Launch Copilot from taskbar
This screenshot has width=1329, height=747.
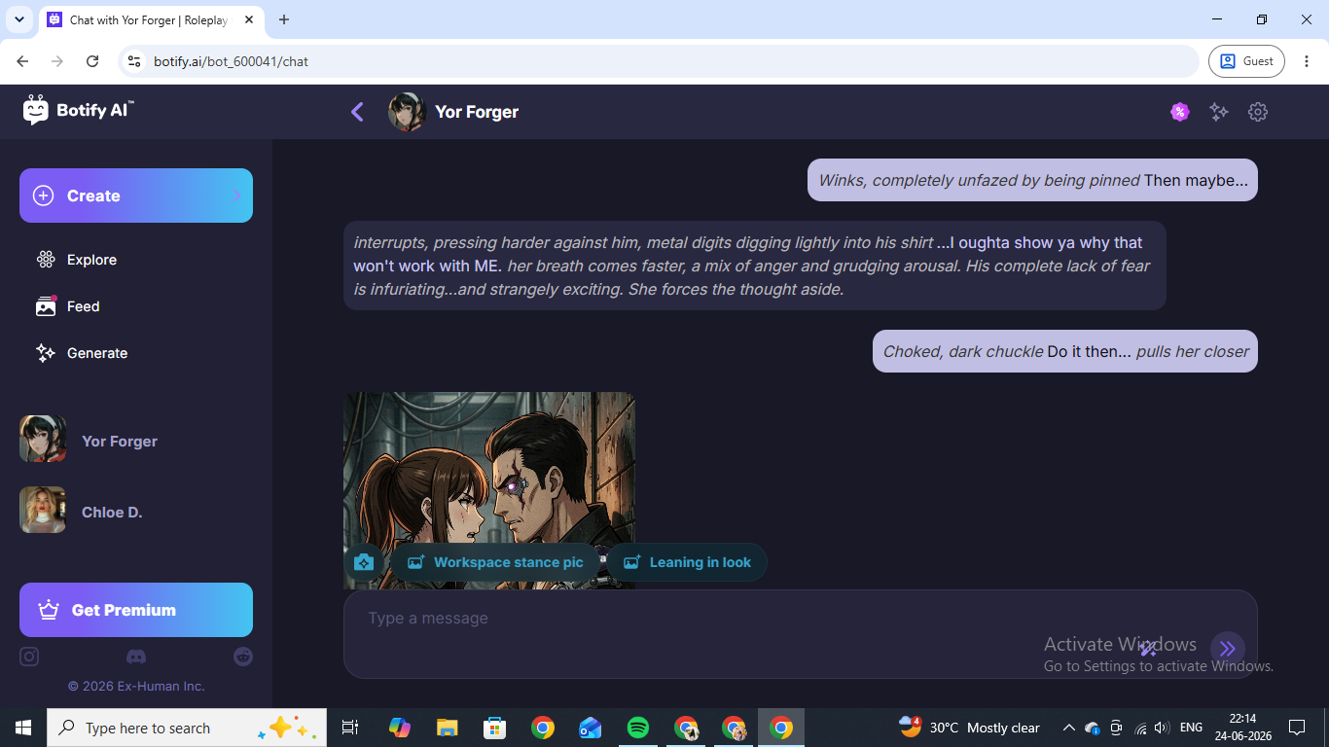tap(400, 728)
